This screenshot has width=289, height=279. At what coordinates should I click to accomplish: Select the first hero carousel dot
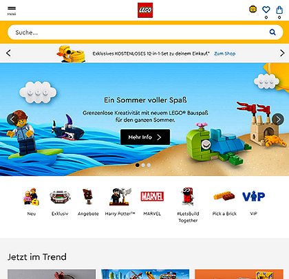138,165
